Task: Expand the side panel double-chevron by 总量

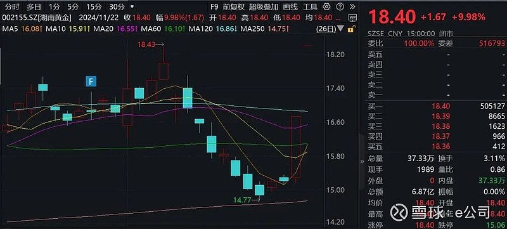Action: (x=362, y=161)
